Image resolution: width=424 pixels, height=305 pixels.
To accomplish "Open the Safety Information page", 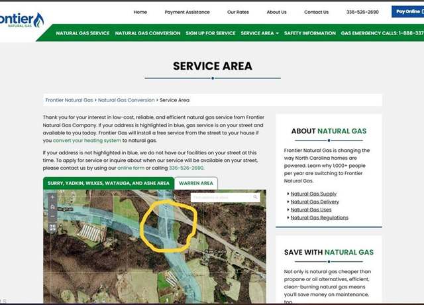I will pos(310,33).
